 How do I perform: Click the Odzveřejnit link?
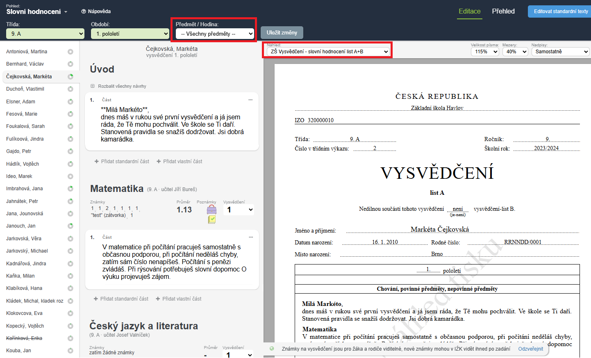(x=530, y=349)
